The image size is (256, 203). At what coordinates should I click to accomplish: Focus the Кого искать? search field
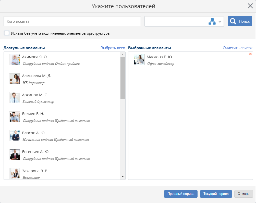72,21
